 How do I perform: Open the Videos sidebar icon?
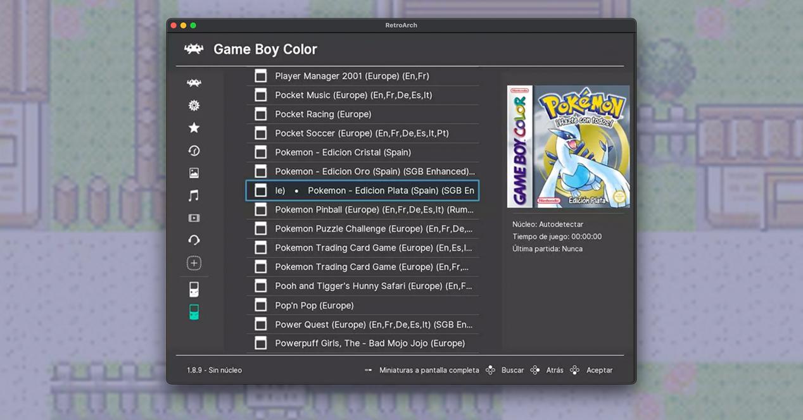click(x=194, y=218)
